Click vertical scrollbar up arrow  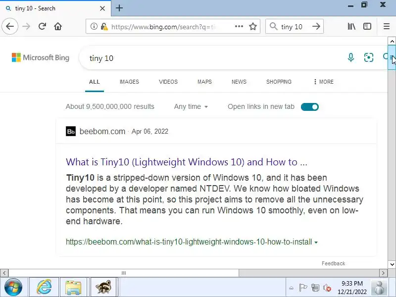click(x=392, y=41)
